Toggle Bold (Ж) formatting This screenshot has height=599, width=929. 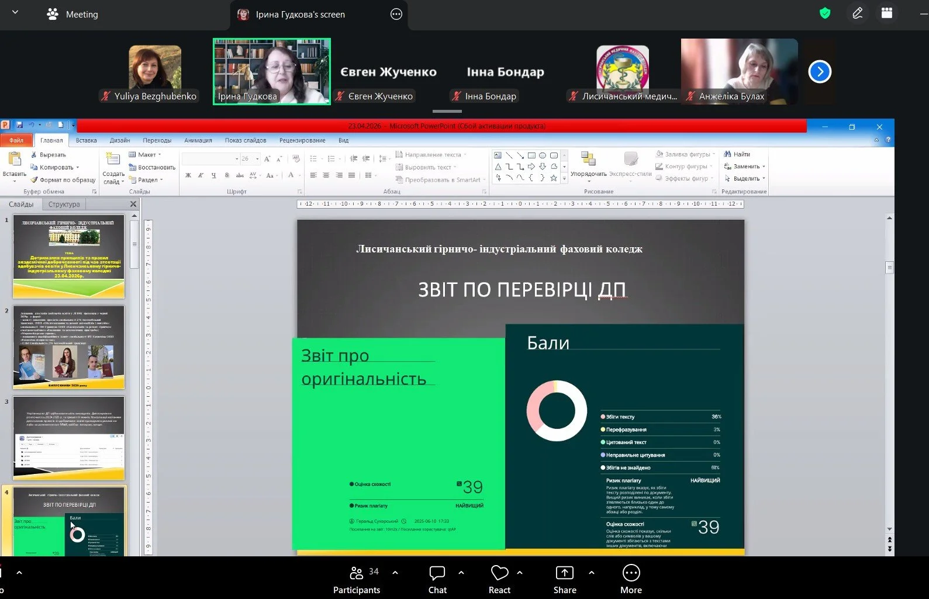[188, 175]
